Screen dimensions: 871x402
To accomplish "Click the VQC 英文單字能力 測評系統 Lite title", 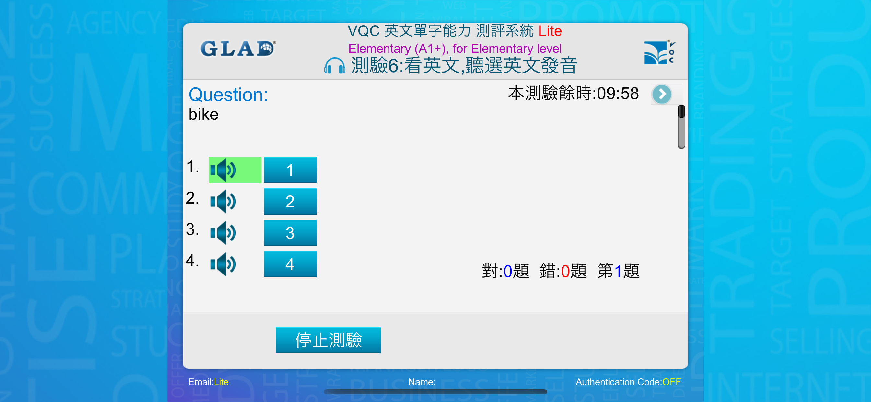I will (x=455, y=31).
